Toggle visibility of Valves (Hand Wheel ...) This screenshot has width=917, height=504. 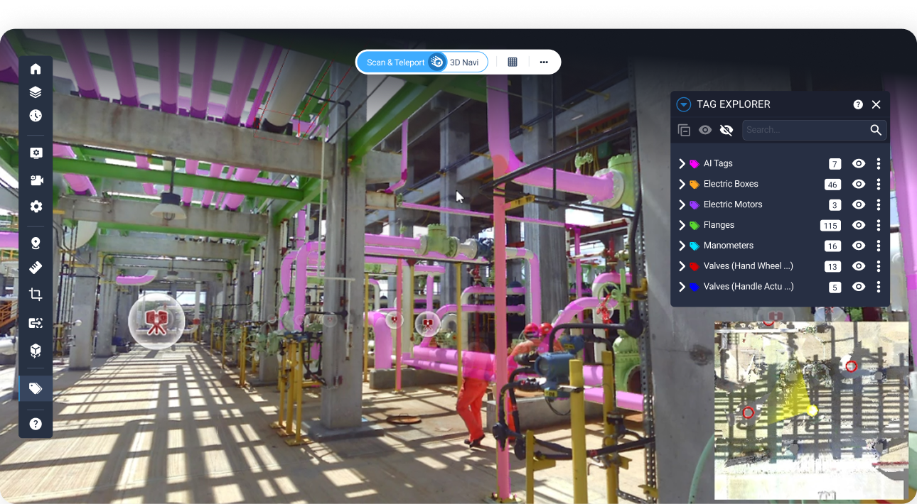click(x=859, y=266)
